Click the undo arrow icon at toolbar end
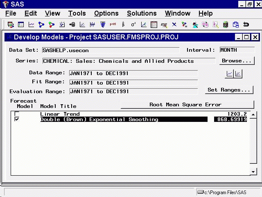This screenshot has height=197, width=262. (x=246, y=25)
